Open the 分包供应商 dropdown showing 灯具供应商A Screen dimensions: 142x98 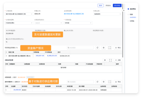point(19,23)
